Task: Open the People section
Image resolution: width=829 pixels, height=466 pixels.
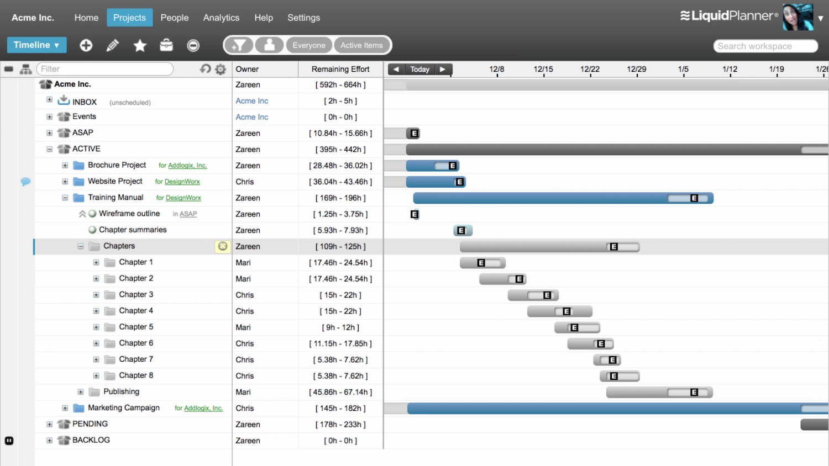Action: 174,17
